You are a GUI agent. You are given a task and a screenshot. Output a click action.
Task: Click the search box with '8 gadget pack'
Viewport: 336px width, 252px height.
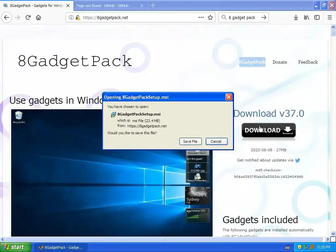(243, 18)
